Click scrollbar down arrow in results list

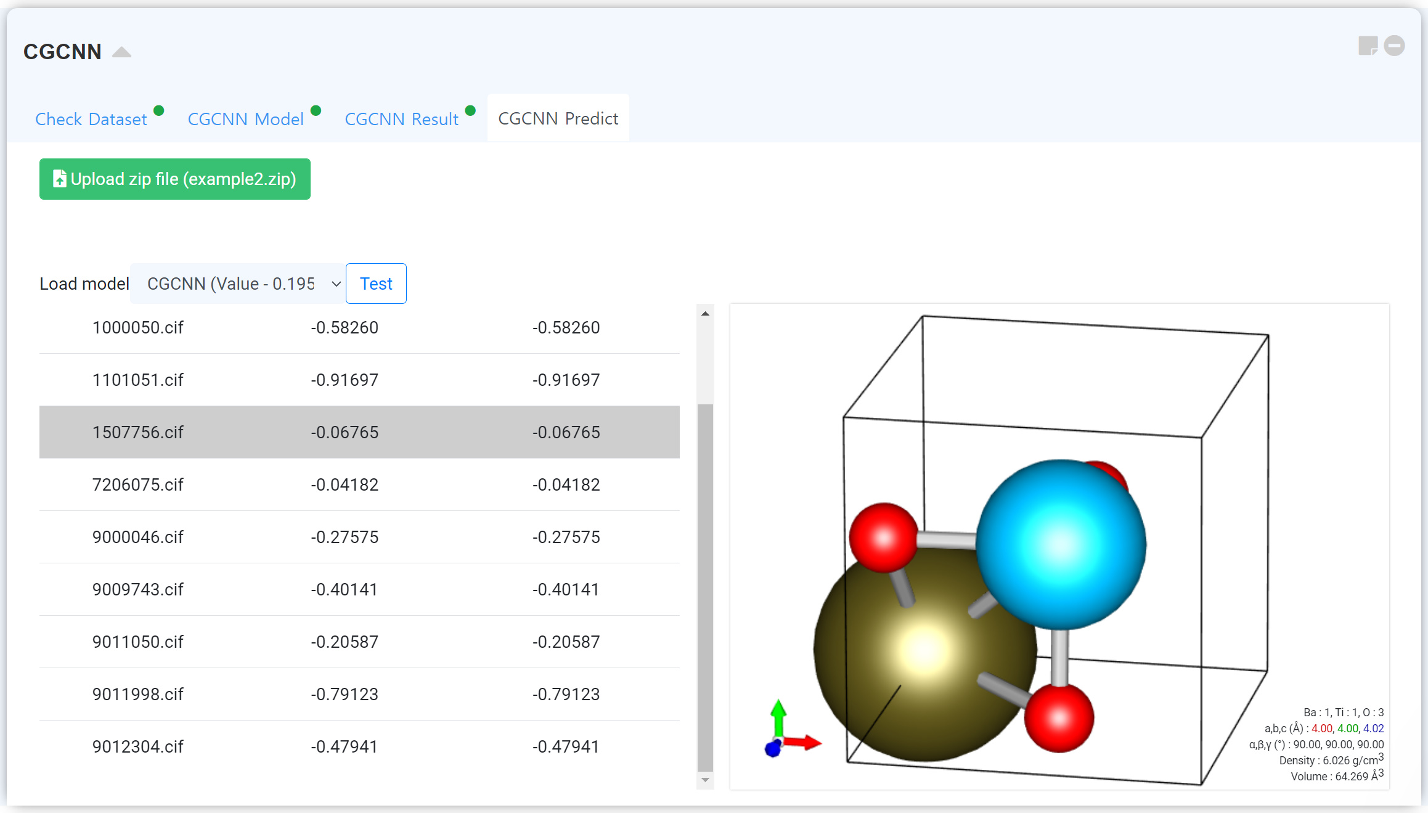pos(705,780)
